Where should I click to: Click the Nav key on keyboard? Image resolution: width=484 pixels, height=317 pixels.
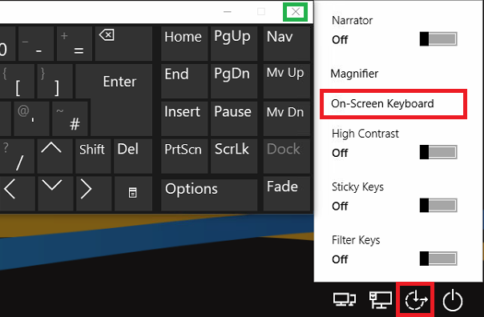point(286,43)
